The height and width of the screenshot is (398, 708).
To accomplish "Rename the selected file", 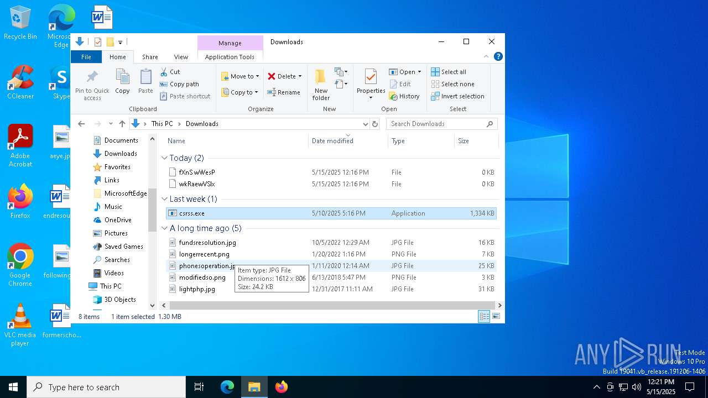I will coord(284,92).
